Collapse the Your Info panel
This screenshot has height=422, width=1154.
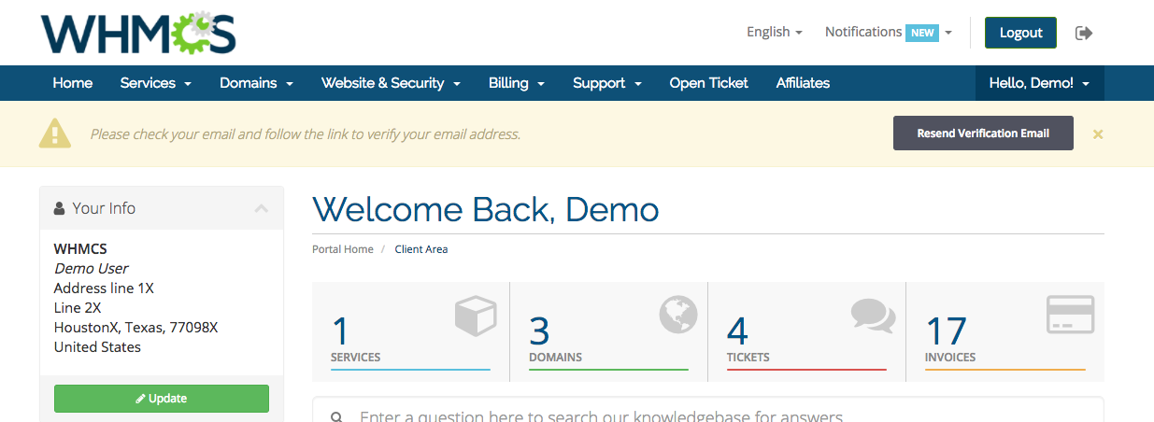point(262,208)
